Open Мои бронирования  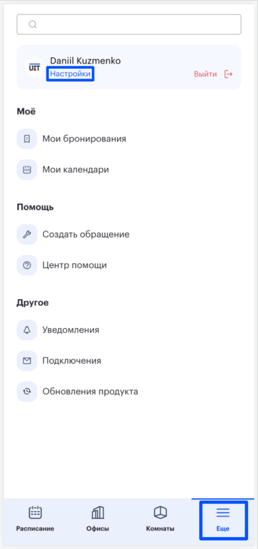[x=84, y=139]
